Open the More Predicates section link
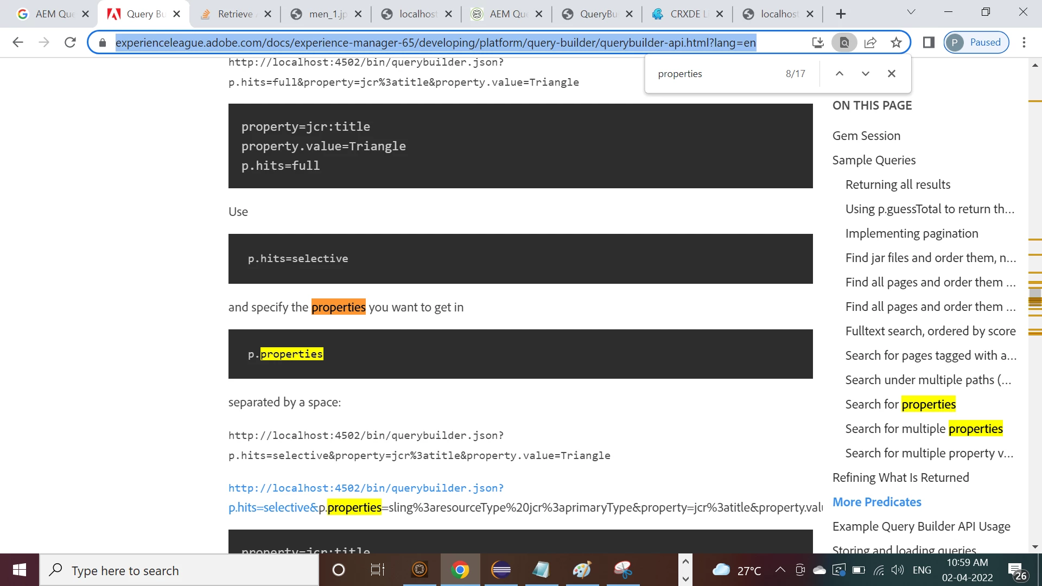Screen dimensions: 1042x586 (x=876, y=502)
